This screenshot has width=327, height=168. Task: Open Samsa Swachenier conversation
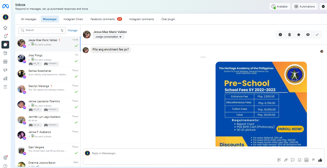click(48, 74)
